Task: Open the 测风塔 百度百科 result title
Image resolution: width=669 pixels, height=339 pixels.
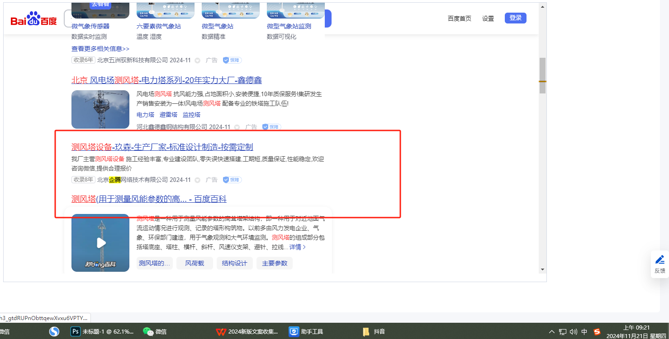Action: coord(149,199)
